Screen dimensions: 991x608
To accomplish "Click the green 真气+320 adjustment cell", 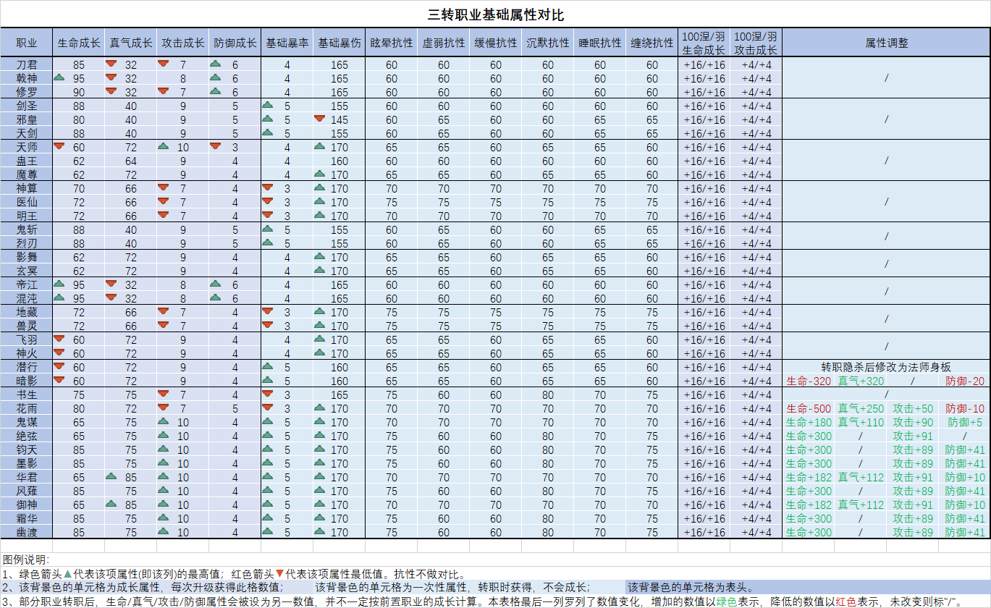I will coord(861,381).
